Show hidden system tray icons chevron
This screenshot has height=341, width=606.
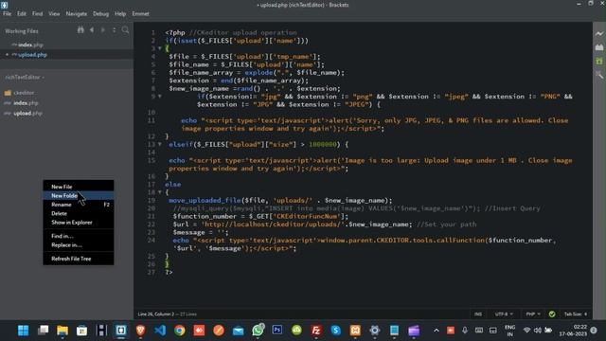(437, 331)
